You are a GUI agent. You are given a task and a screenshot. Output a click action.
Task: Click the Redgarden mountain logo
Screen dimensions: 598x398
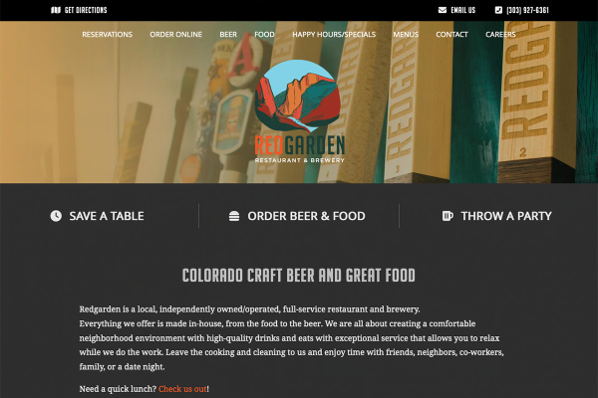(299, 111)
